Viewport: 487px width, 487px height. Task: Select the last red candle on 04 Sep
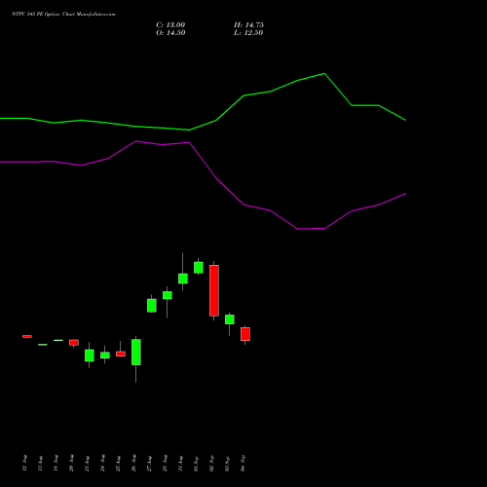(245, 334)
